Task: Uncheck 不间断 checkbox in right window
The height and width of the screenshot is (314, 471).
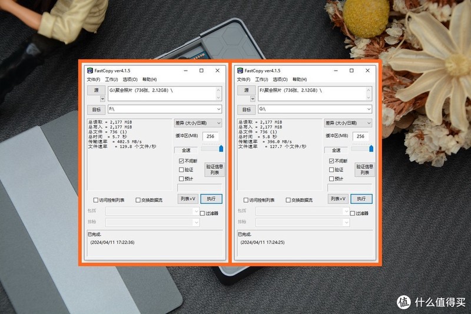Action: (331, 161)
